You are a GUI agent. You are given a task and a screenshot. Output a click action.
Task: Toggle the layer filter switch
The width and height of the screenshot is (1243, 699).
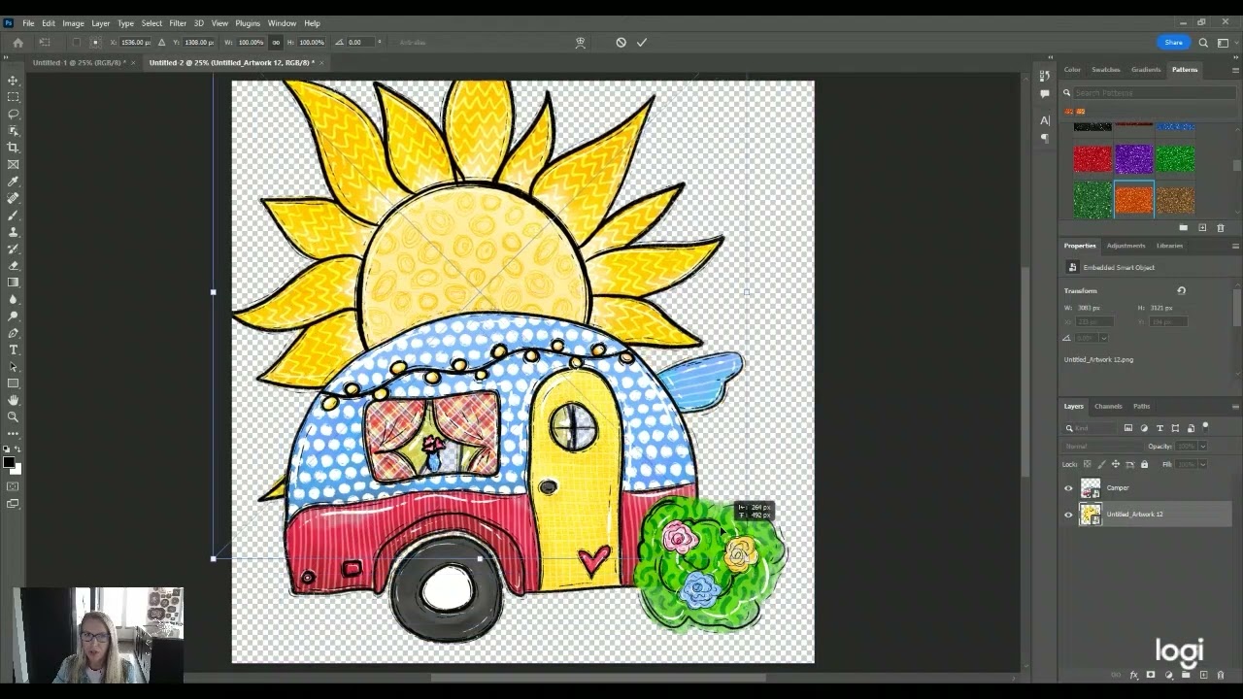[1205, 426]
